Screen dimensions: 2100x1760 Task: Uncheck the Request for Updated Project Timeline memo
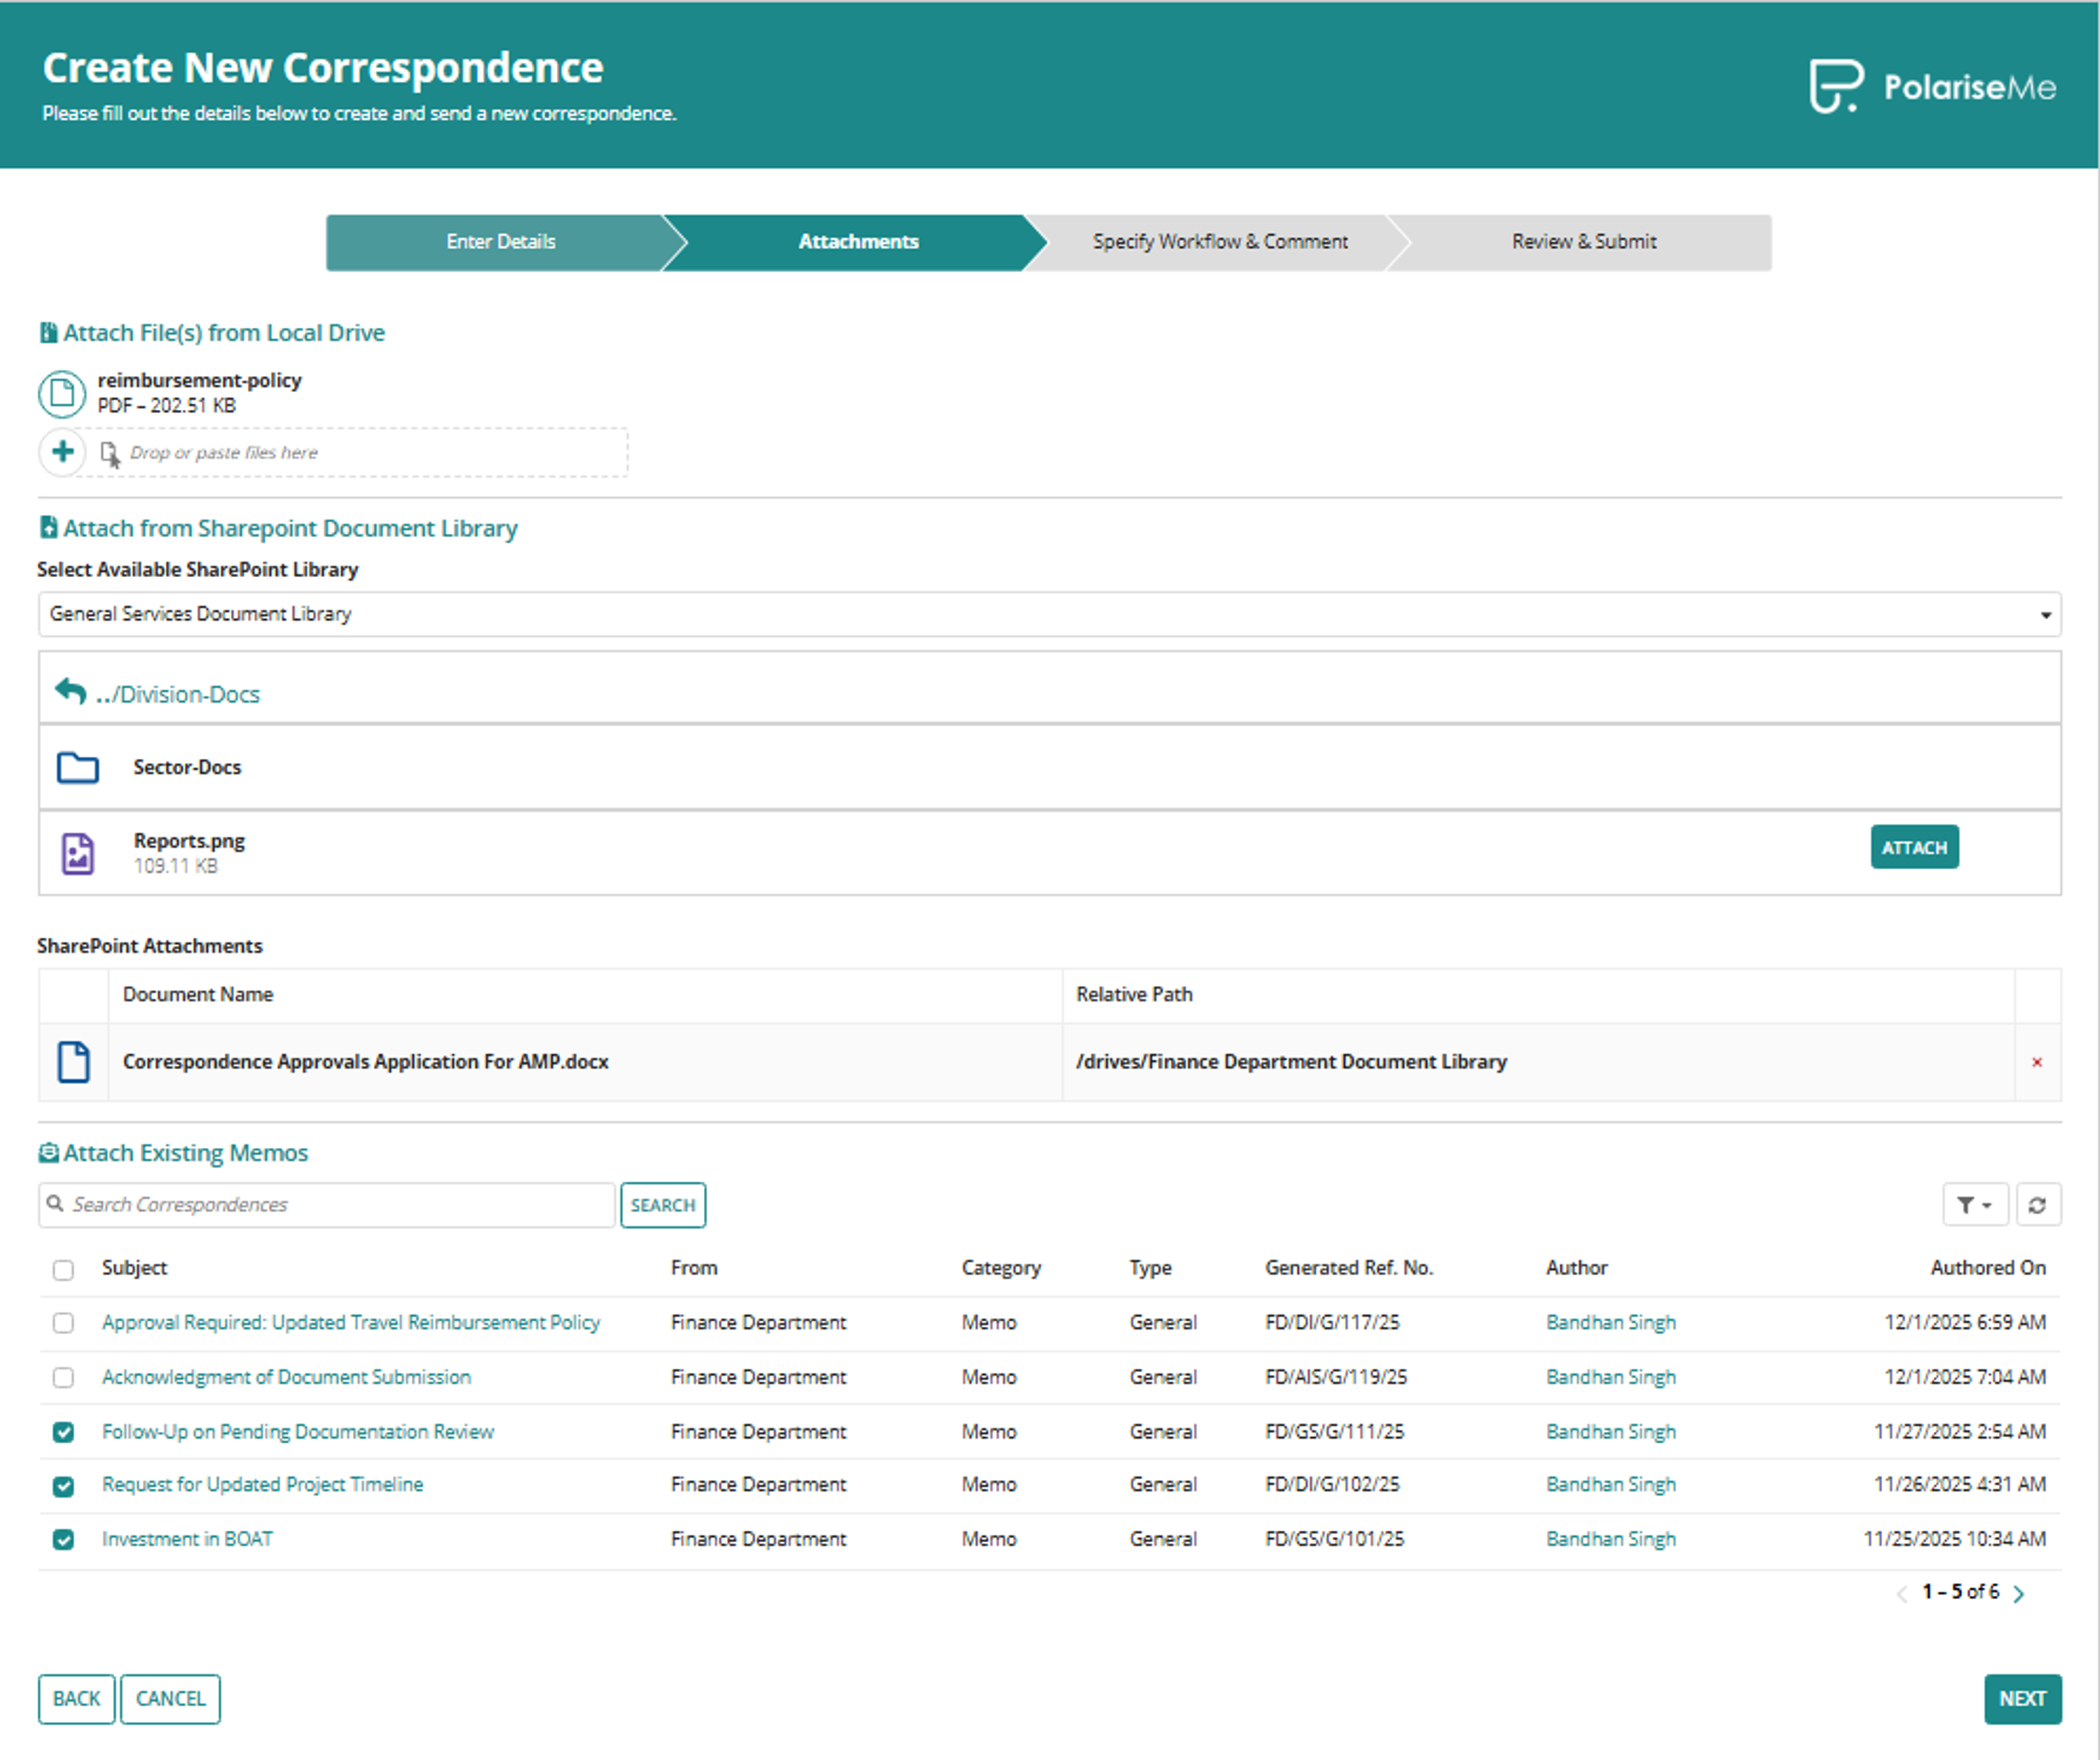coord(63,1486)
